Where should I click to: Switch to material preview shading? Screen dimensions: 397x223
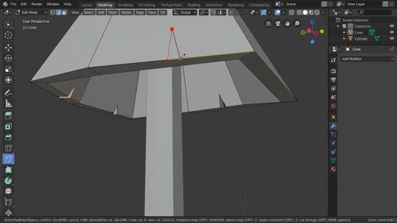click(311, 12)
